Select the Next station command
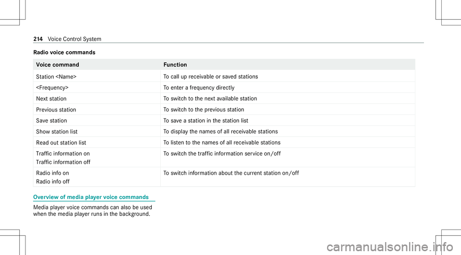 [51, 99]
